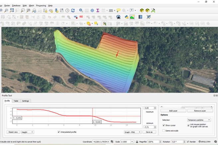Click the Refresh map canvas icon
The width and height of the screenshot is (218, 145).
click(x=73, y=11)
